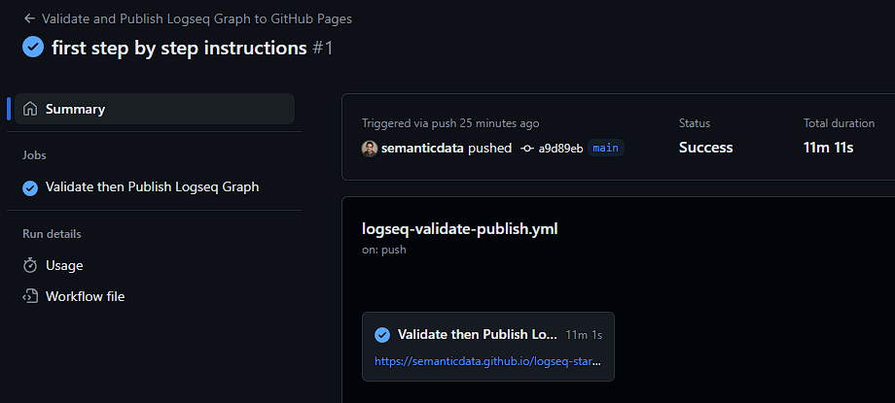Click the success checkmark beside run title
Viewport: 895px width, 403px height.
33,47
